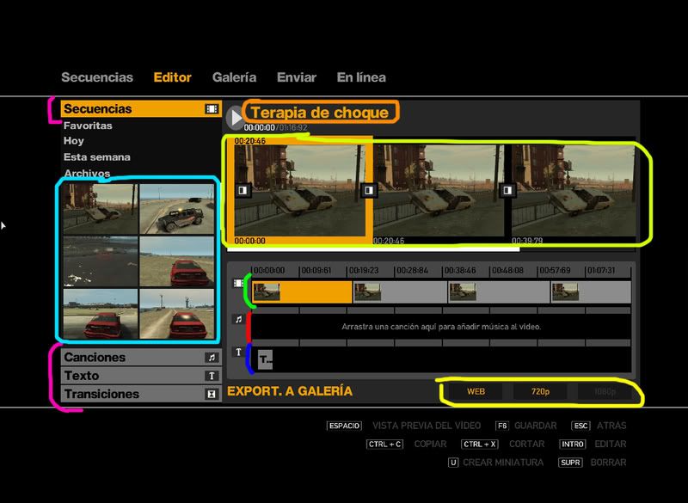Click the T icon on Texto header
688x503 pixels.
pos(212,376)
